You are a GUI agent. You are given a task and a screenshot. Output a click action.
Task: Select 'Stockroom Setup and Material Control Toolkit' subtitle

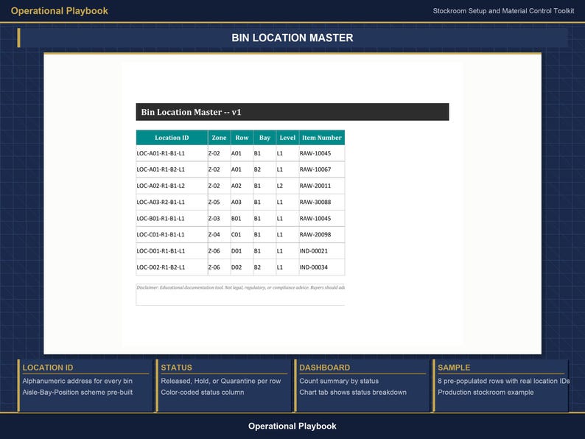pos(503,11)
